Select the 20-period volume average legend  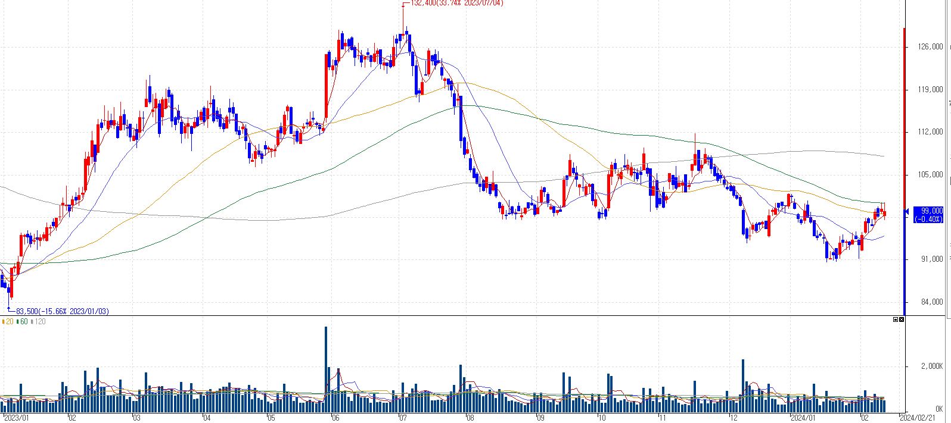coord(8,321)
